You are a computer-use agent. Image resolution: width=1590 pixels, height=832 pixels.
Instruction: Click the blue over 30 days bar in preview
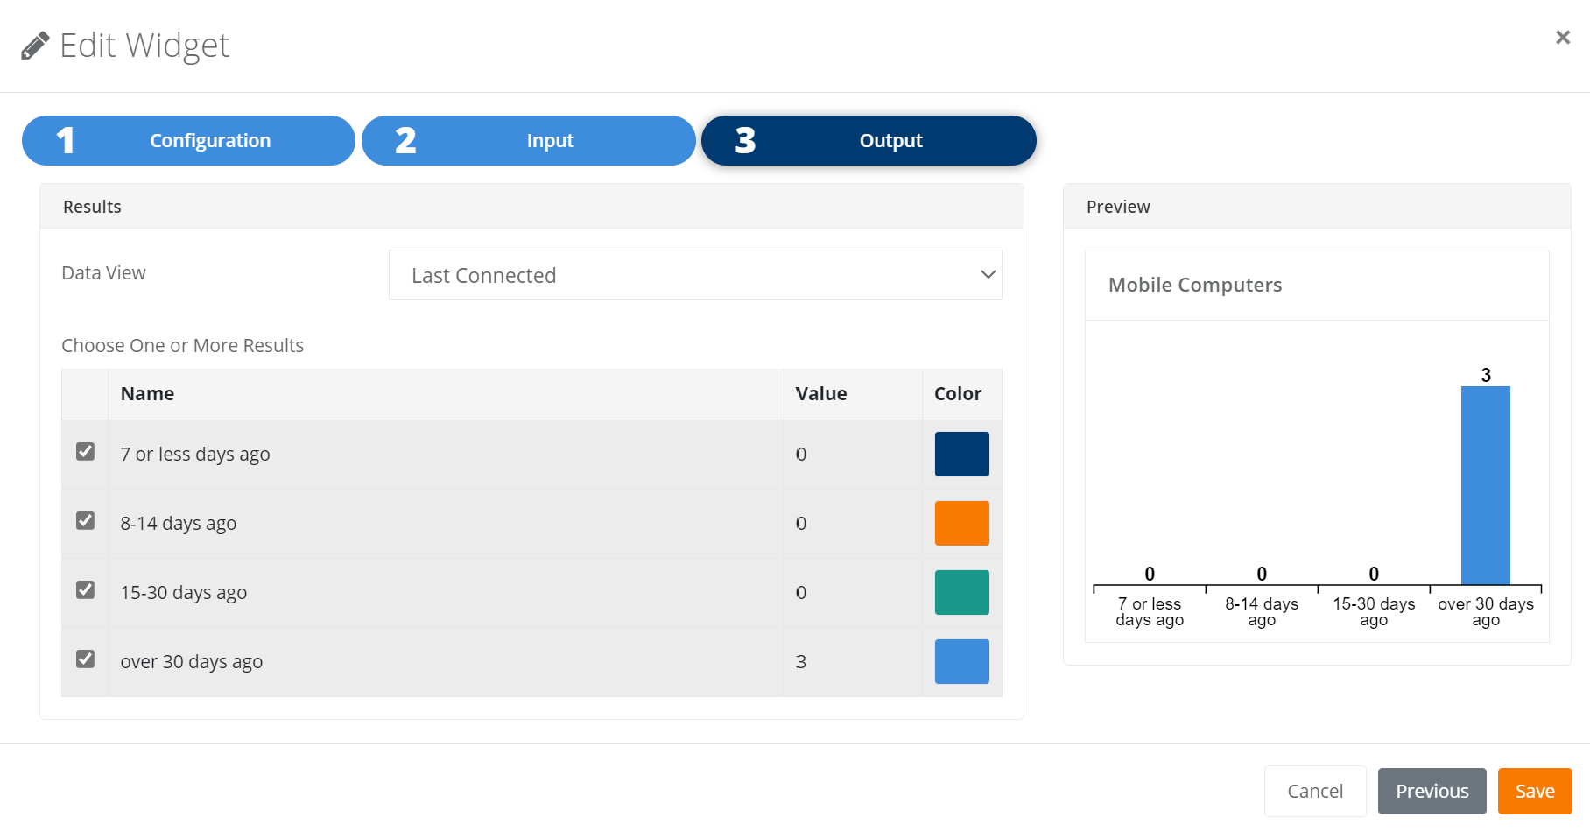point(1485,485)
